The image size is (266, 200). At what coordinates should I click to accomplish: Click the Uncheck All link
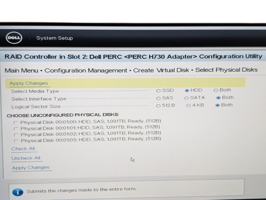[x=26, y=158]
